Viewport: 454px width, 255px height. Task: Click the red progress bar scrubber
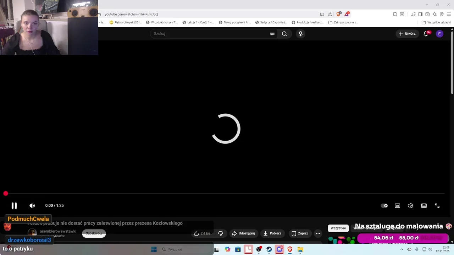(6, 193)
